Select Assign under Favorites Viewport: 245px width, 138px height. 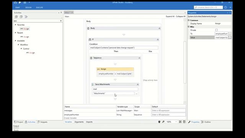point(24,29)
